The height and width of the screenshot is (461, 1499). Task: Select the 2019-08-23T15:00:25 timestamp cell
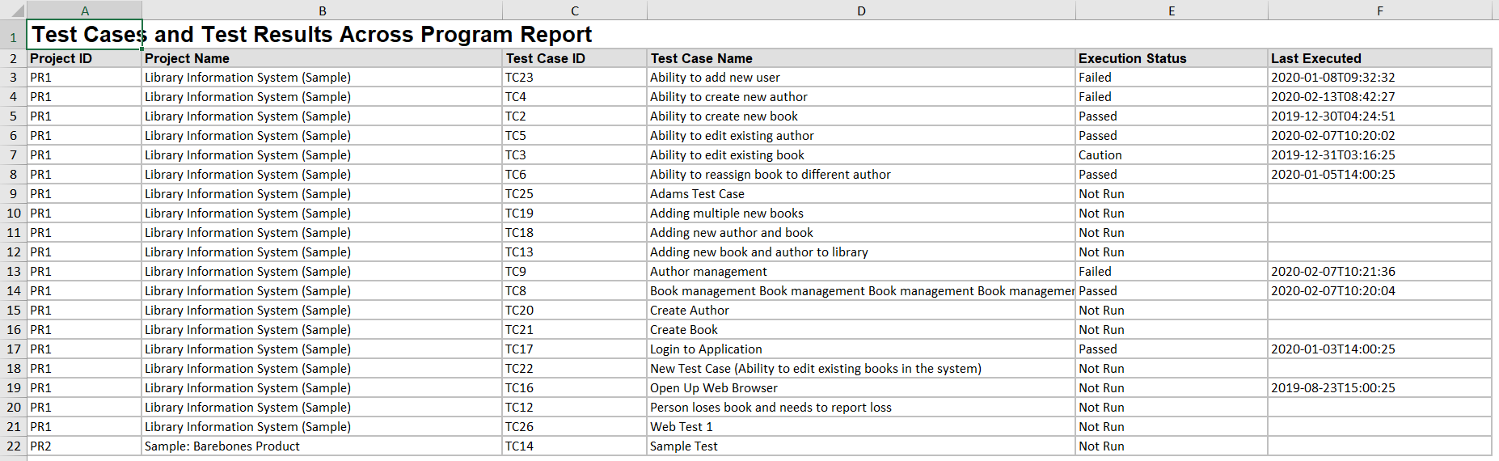click(1379, 388)
